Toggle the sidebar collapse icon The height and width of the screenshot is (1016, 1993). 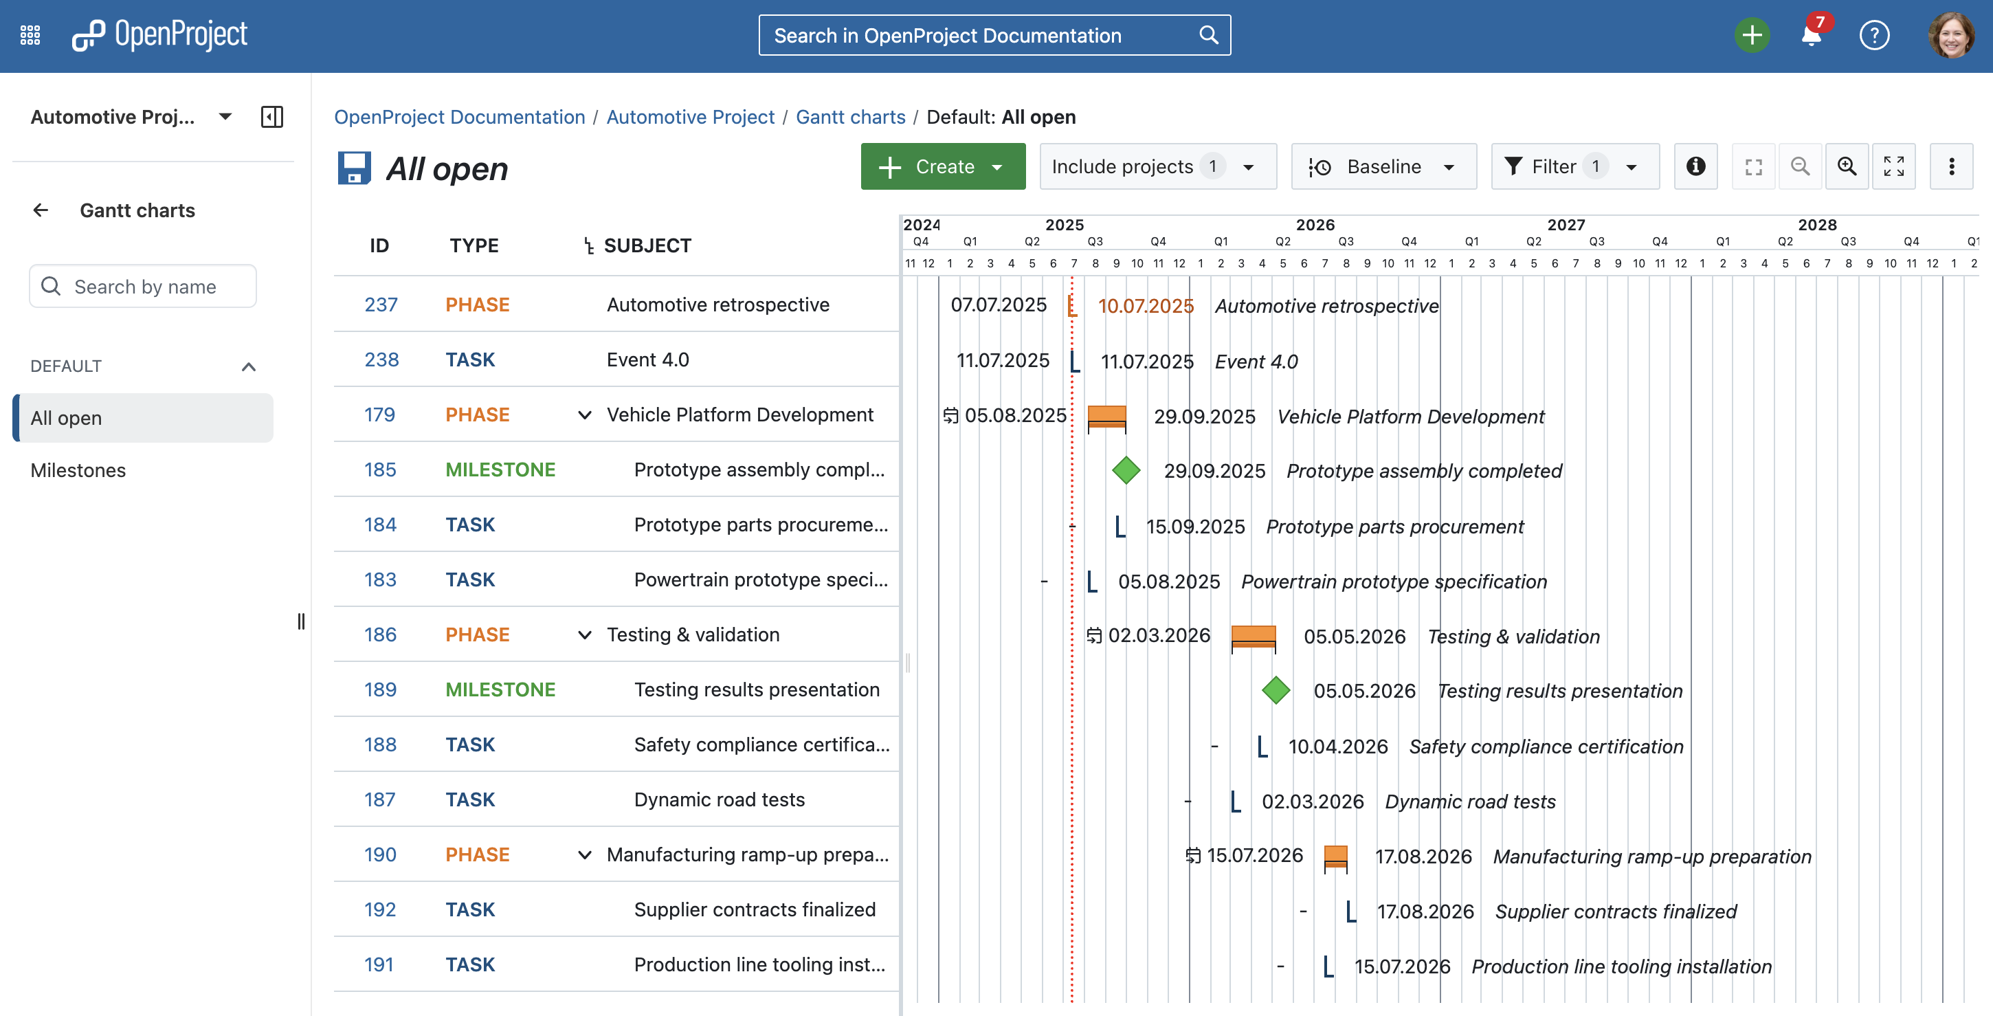[271, 117]
